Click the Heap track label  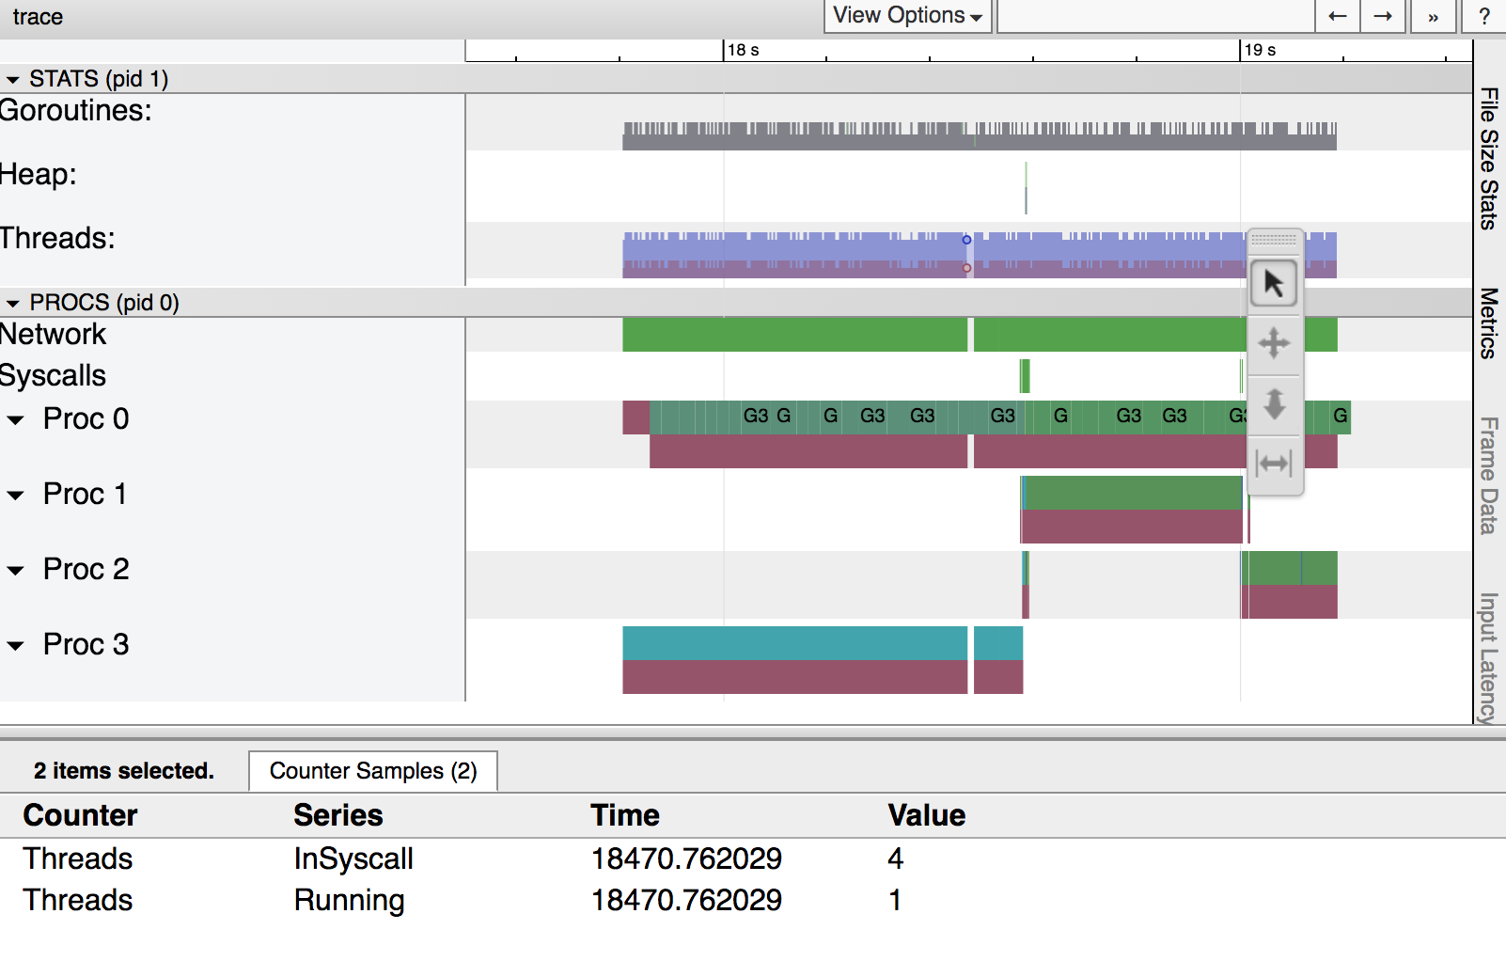click(39, 175)
